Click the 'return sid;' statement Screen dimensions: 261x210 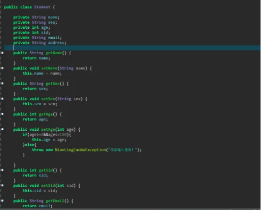(x=35, y=175)
